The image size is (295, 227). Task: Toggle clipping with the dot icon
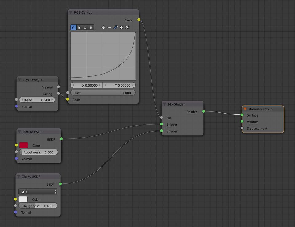click(x=121, y=27)
